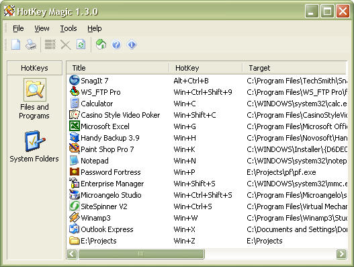This screenshot has width=354, height=267.
Task: Click the Win+H hotkey cell
Action: point(185,138)
